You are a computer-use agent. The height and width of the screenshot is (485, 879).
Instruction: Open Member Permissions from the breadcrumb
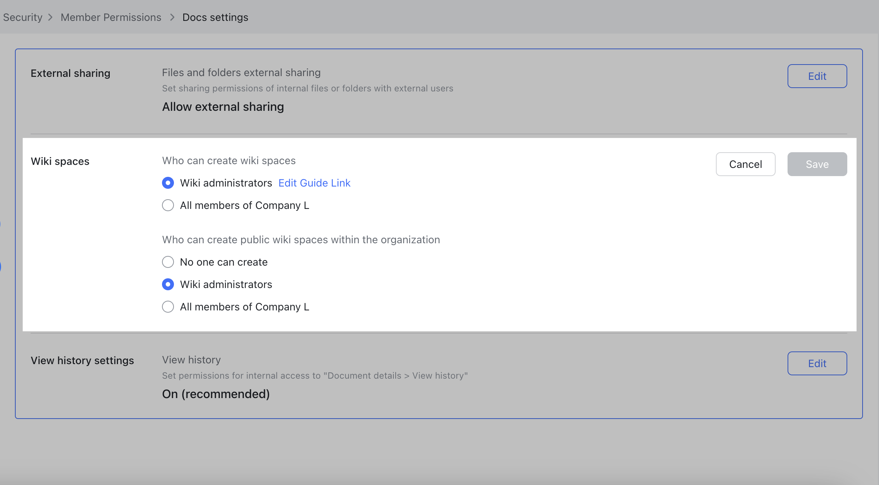111,17
